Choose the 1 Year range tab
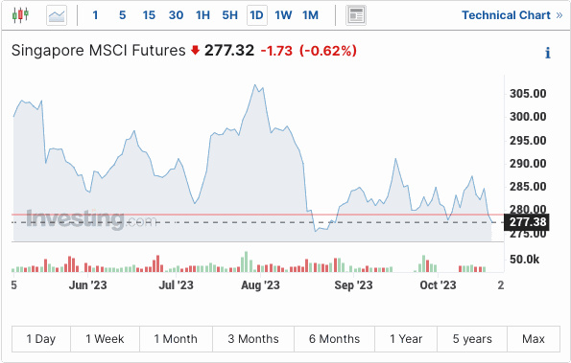The width and height of the screenshot is (571, 363). (406, 339)
